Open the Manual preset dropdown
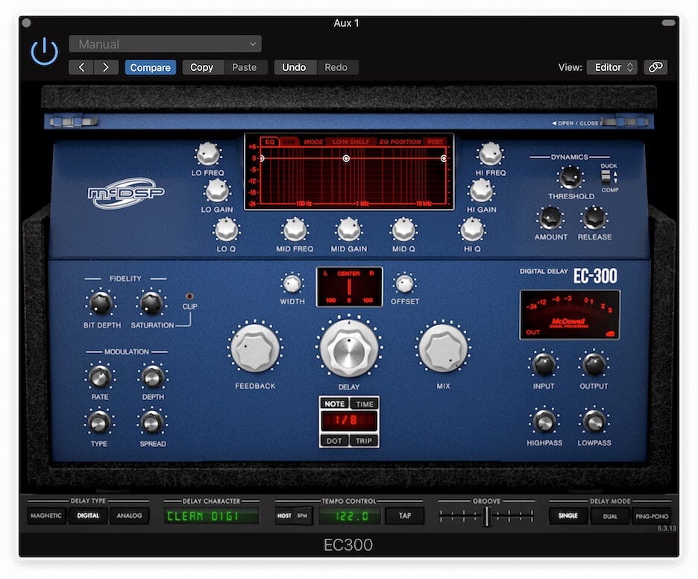 tap(165, 44)
